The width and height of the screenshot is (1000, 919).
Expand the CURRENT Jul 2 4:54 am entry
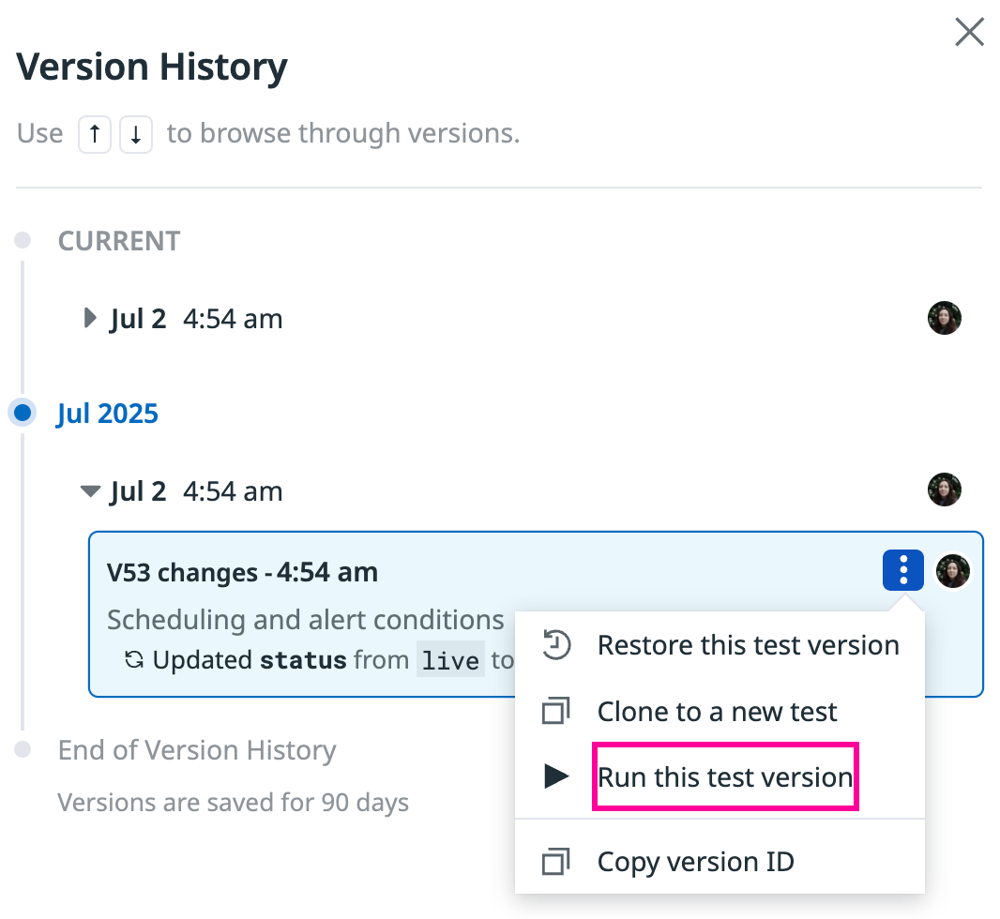[x=90, y=318]
